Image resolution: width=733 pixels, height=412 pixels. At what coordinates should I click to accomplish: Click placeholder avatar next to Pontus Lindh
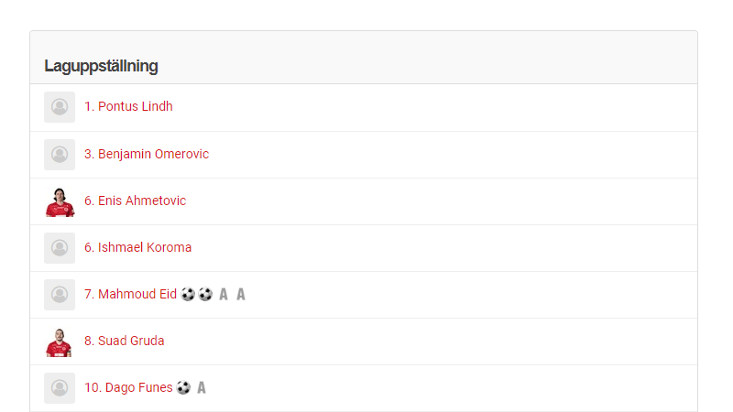pyautogui.click(x=60, y=107)
